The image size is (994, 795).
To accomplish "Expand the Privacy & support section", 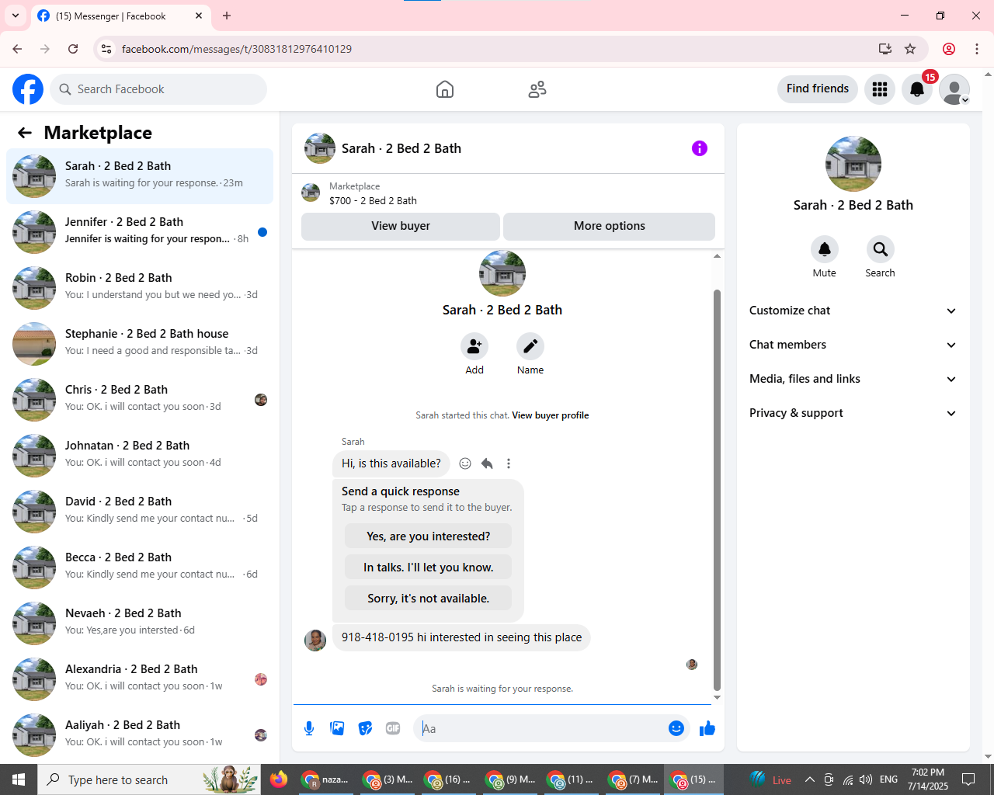I will tap(853, 413).
